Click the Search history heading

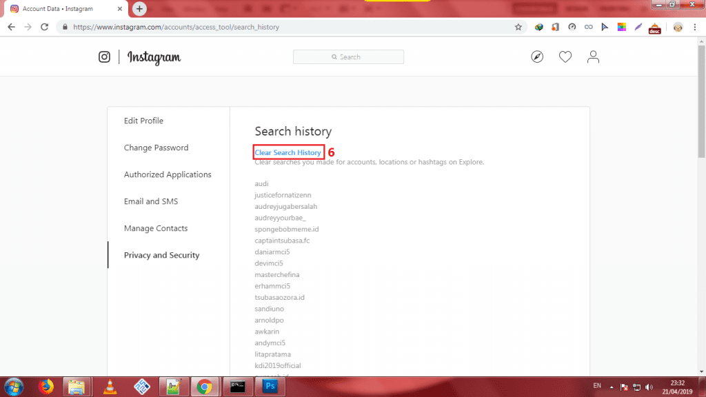click(x=293, y=132)
